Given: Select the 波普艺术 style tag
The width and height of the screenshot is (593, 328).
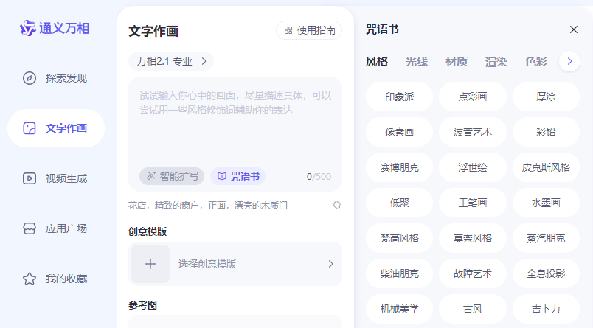Looking at the screenshot, I should tap(472, 132).
